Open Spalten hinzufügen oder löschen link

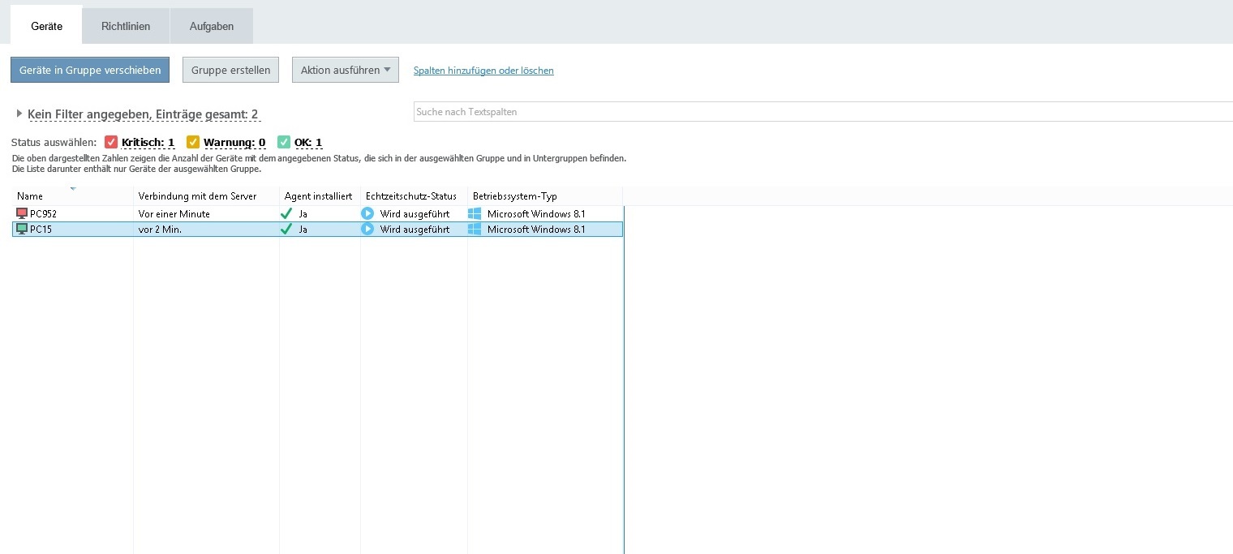click(483, 71)
